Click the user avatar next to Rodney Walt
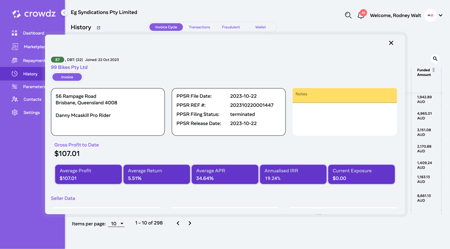The image size is (450, 249). click(430, 15)
